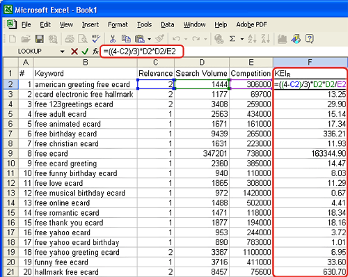The width and height of the screenshot is (348, 277).
Task: Click the value 163344.90 cell
Action: pyautogui.click(x=310, y=154)
